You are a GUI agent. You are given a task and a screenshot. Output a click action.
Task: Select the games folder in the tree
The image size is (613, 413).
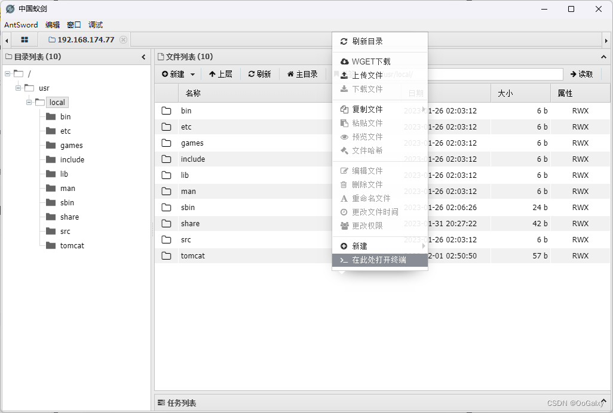pos(72,145)
